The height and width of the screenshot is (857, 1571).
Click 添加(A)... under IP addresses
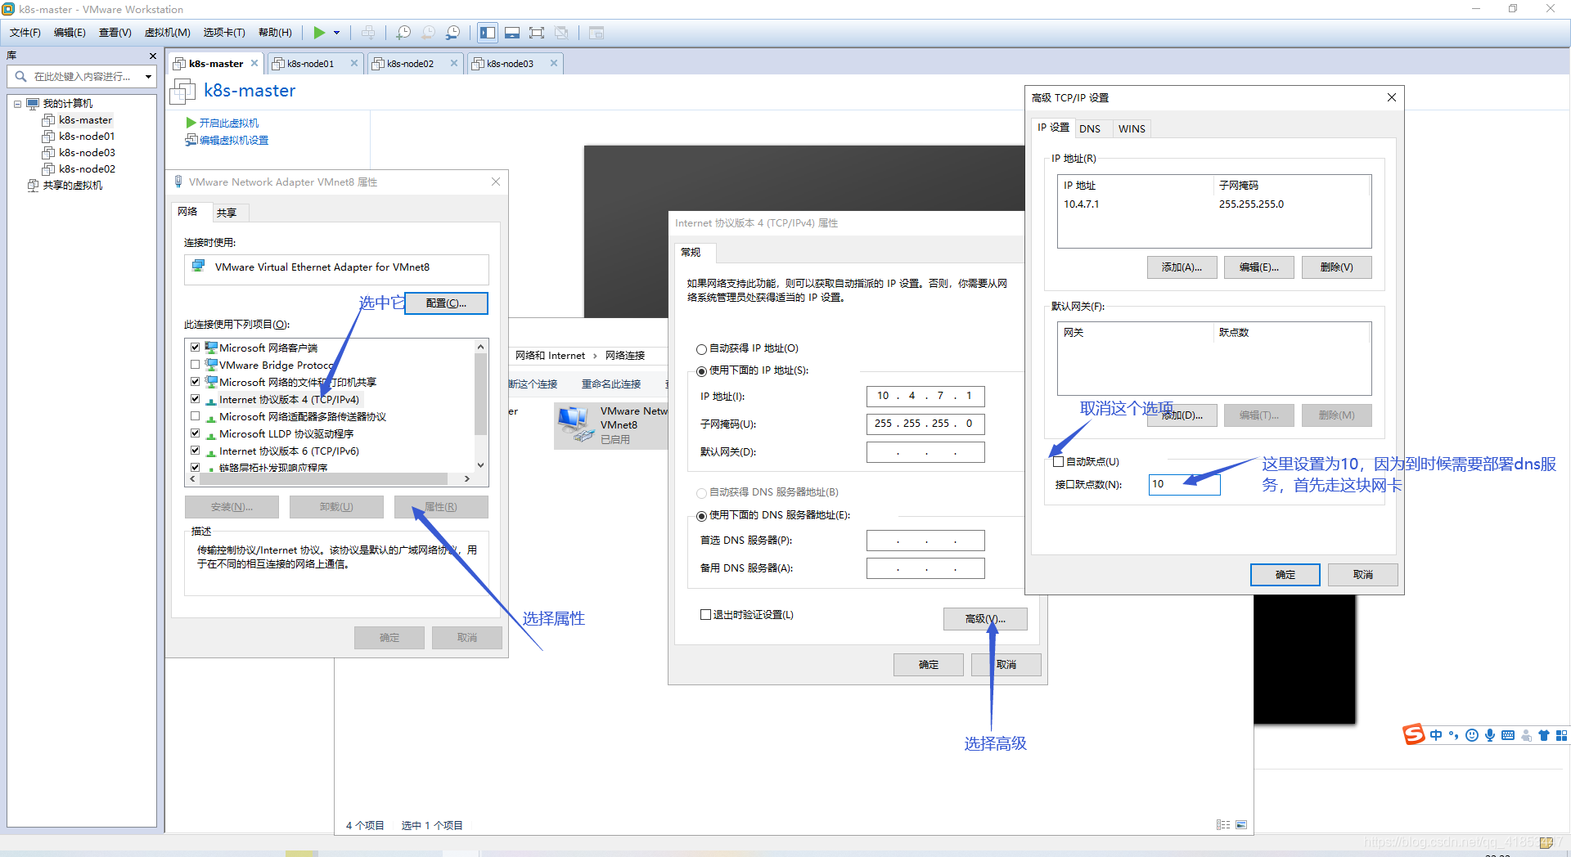1182,267
